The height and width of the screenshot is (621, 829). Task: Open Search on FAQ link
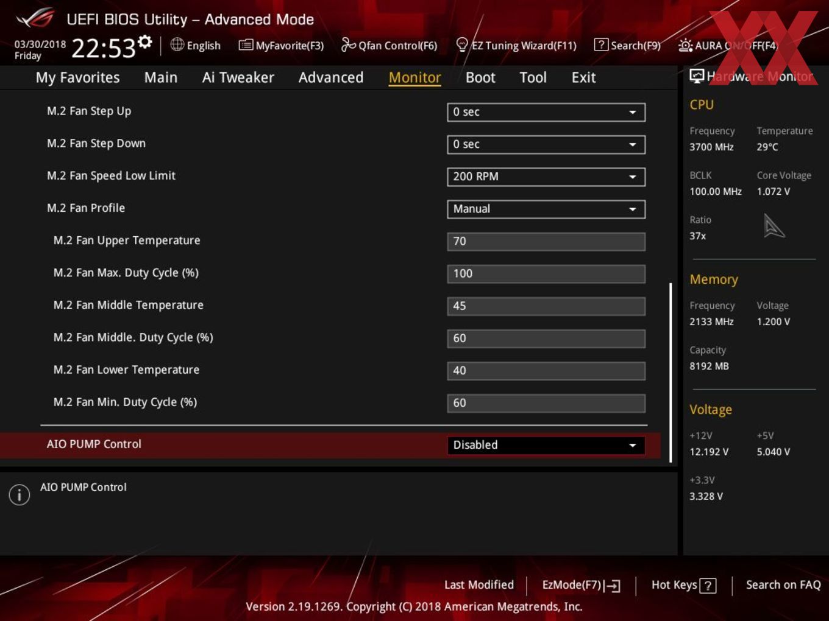[783, 585]
